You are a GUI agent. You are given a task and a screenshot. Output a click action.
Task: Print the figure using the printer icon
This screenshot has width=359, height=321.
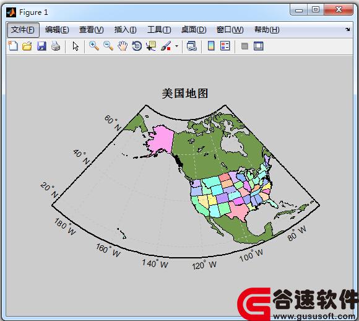pyautogui.click(x=56, y=46)
